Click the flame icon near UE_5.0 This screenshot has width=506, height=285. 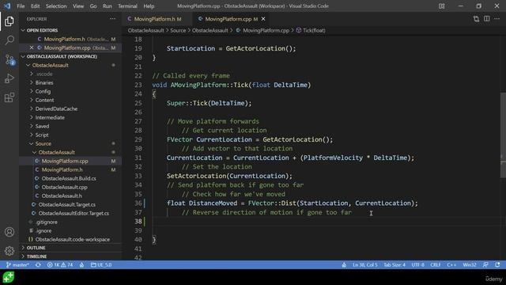point(81,265)
